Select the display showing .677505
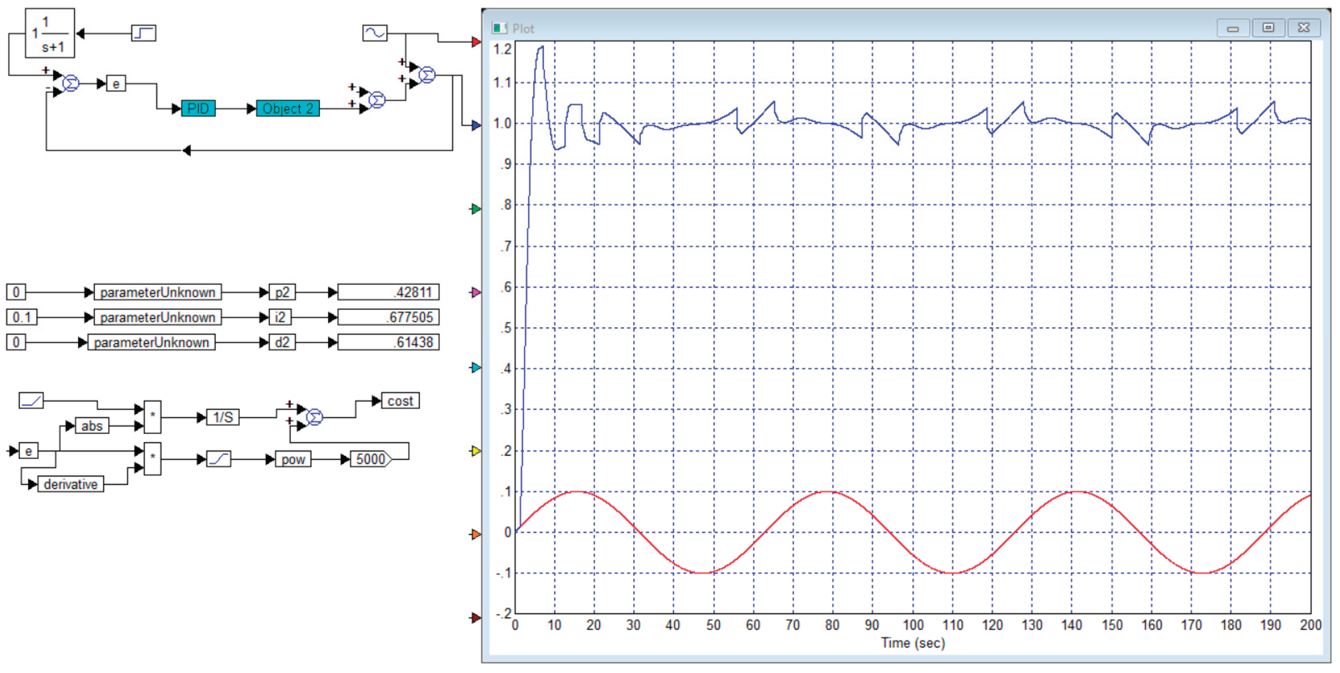The width and height of the screenshot is (1340, 673). (389, 317)
